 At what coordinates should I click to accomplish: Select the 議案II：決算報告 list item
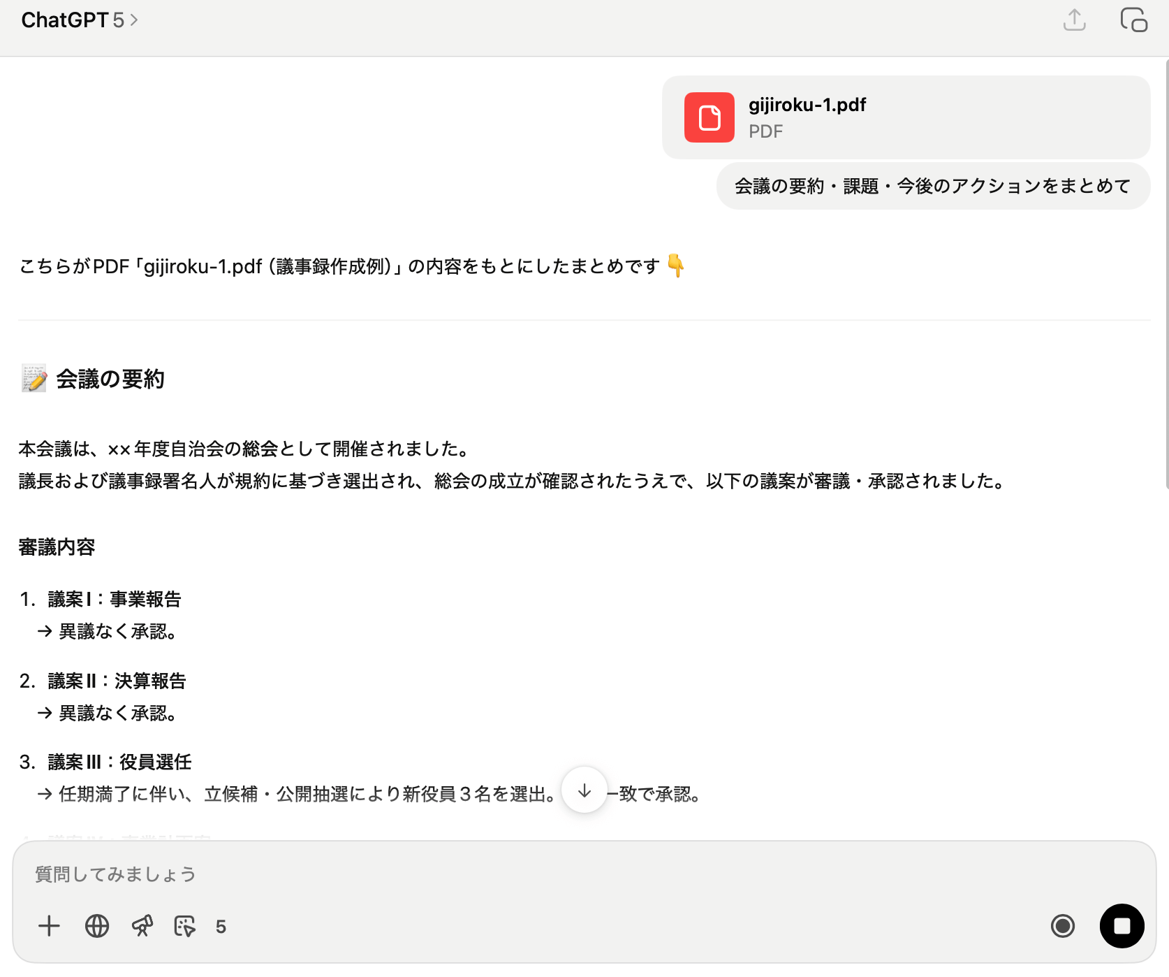coord(117,681)
